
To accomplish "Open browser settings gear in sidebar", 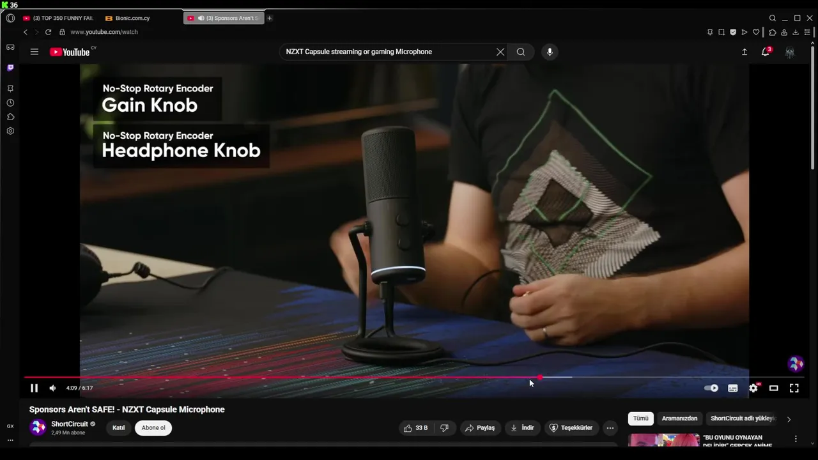I will [10, 131].
